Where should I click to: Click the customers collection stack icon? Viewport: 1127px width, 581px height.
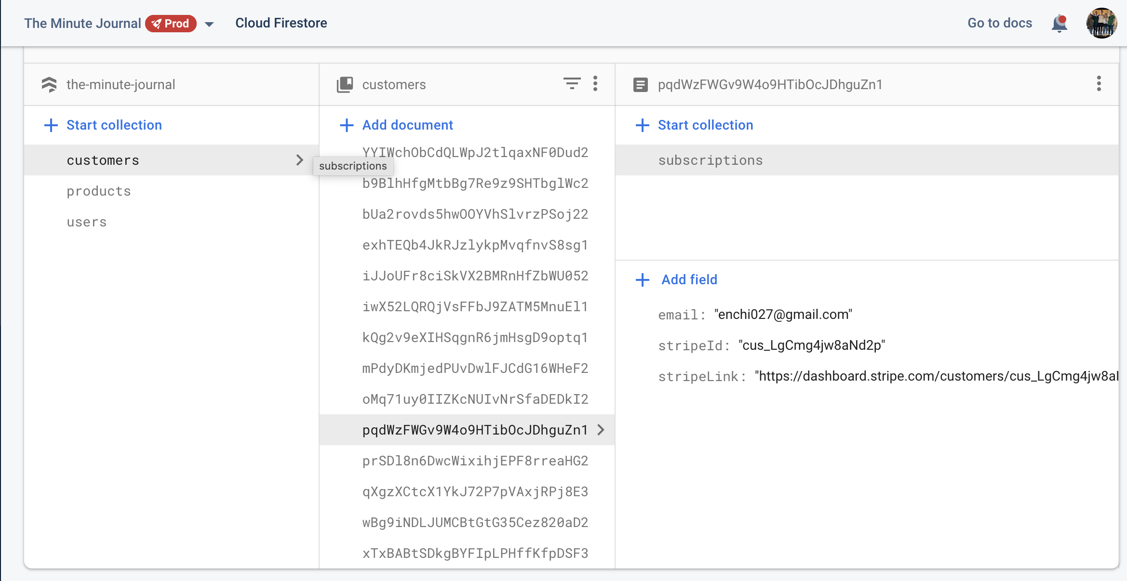[345, 84]
